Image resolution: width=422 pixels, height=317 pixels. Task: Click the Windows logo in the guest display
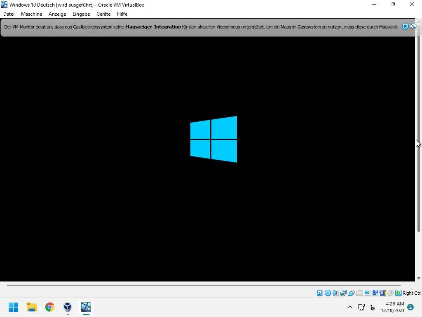point(214,140)
